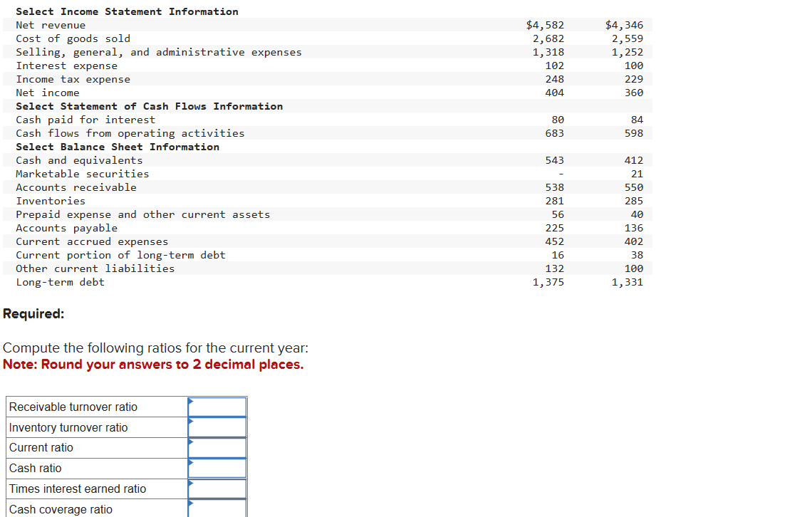Select the 'Cost of goods sold' label
Viewport: 802px width, 517px height.
click(x=73, y=39)
